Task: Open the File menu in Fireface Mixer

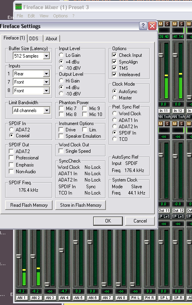Action: tap(20, 16)
